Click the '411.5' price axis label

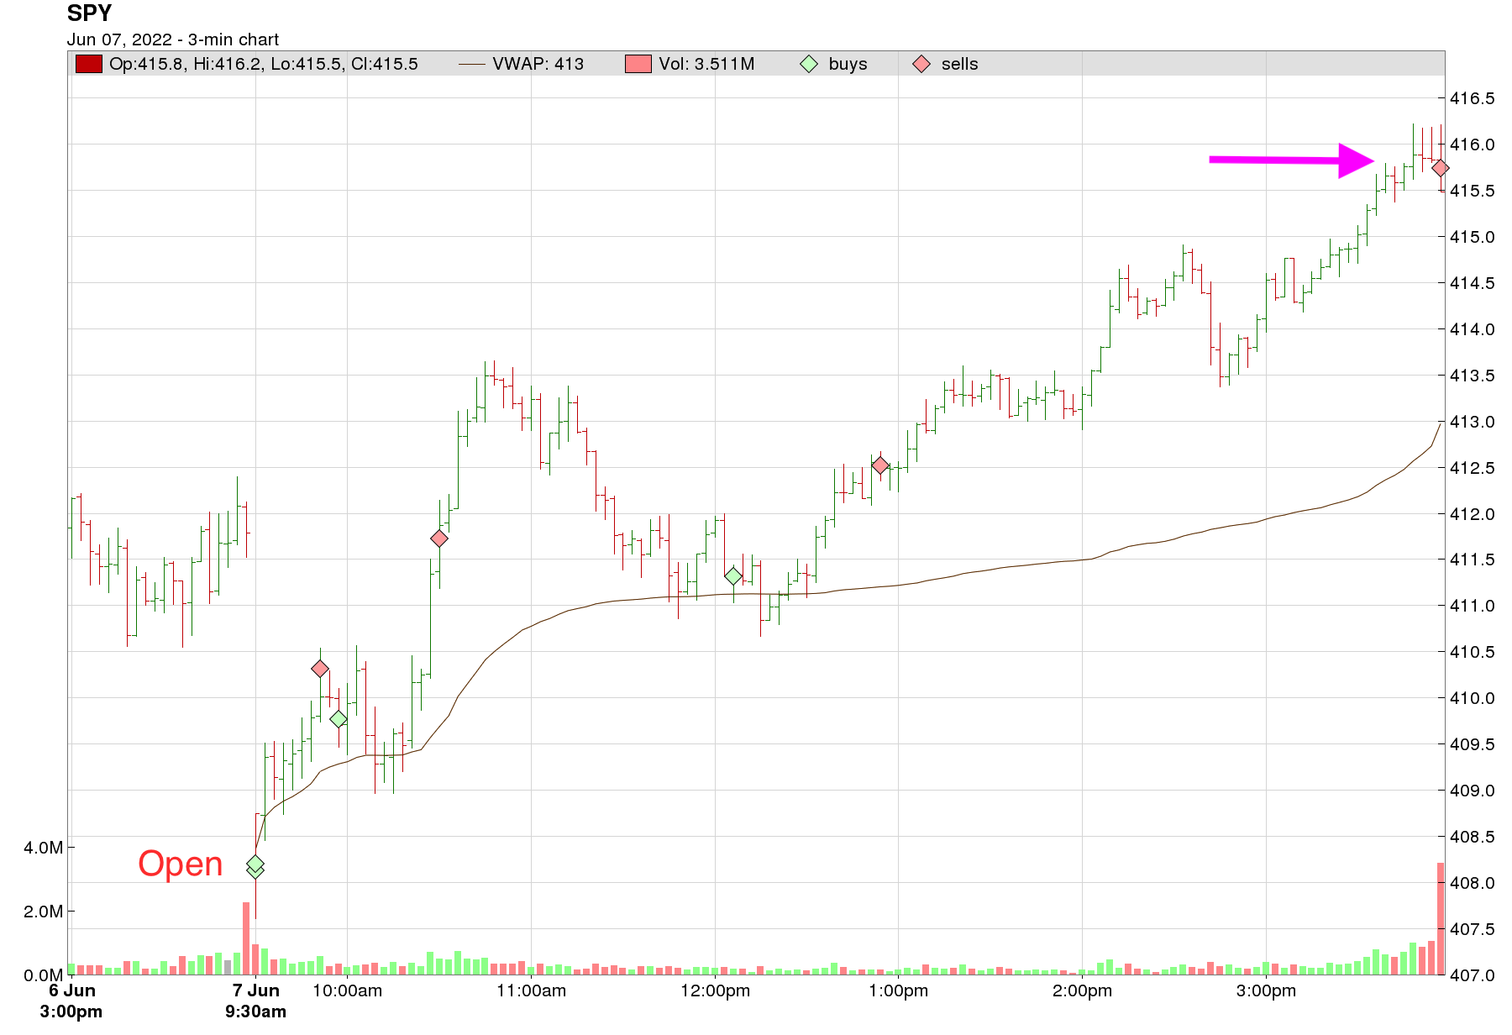point(1473,560)
